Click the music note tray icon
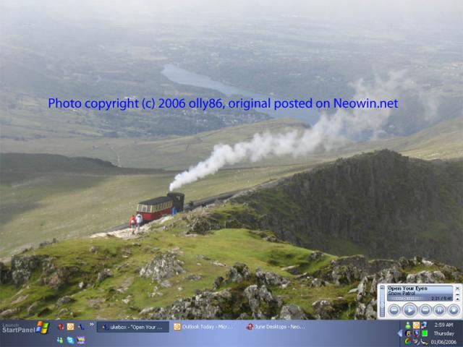The width and height of the screenshot is (463, 347). coord(424,325)
